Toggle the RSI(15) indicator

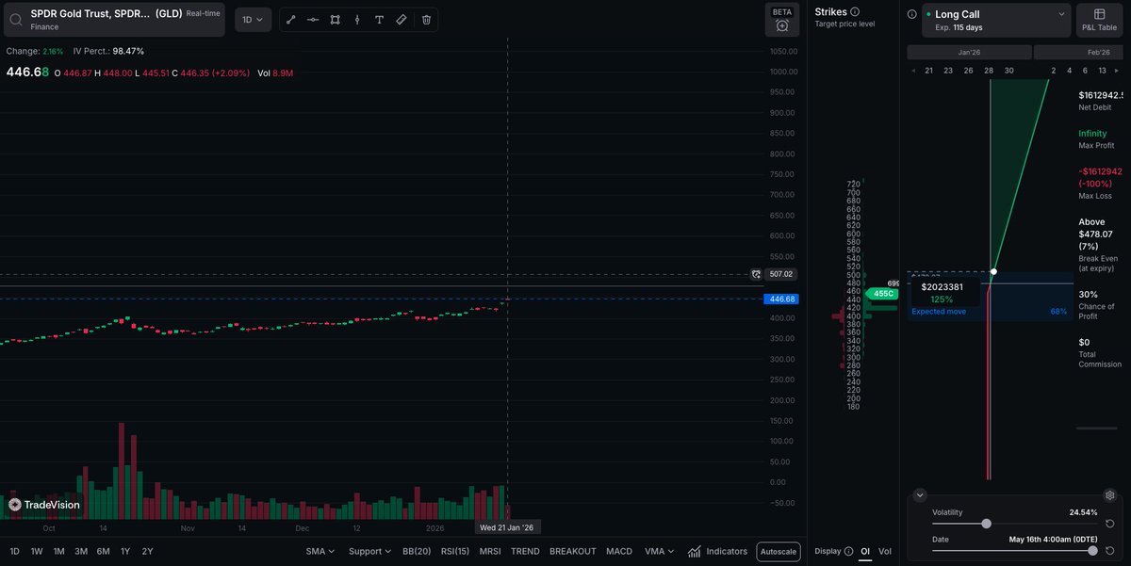[455, 552]
